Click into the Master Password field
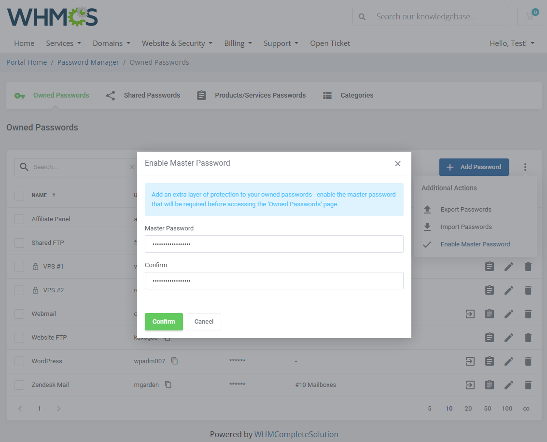The image size is (547, 442). click(274, 244)
